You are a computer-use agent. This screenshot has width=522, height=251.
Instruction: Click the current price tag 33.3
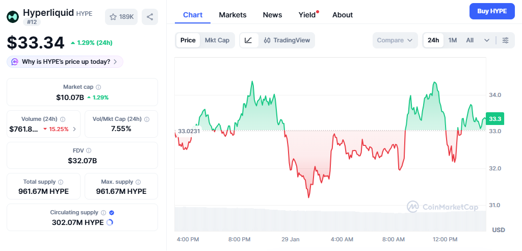coord(494,119)
